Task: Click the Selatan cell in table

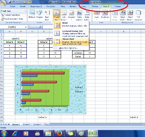Action: tap(78, 53)
